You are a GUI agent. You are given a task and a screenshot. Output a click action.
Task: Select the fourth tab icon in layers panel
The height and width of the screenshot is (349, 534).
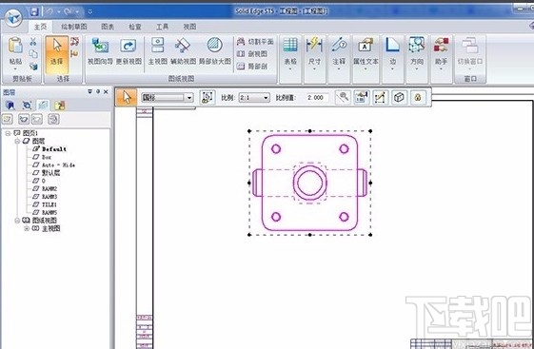(x=60, y=106)
